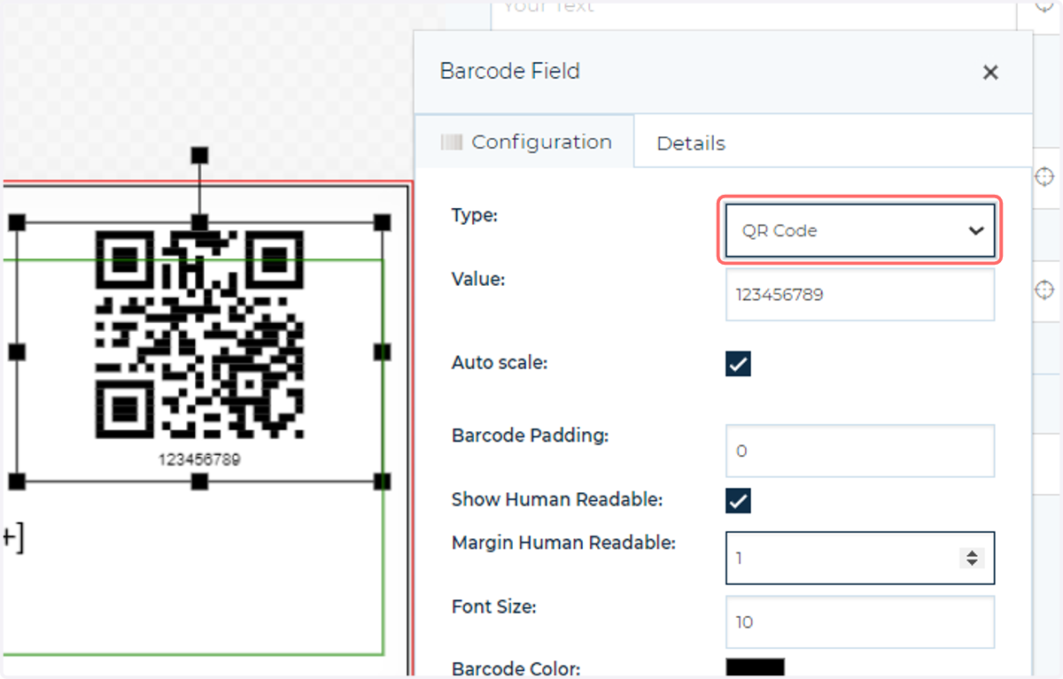Click the Margin Human Readable stepper arrows
This screenshot has width=1063, height=679.
[x=972, y=558]
